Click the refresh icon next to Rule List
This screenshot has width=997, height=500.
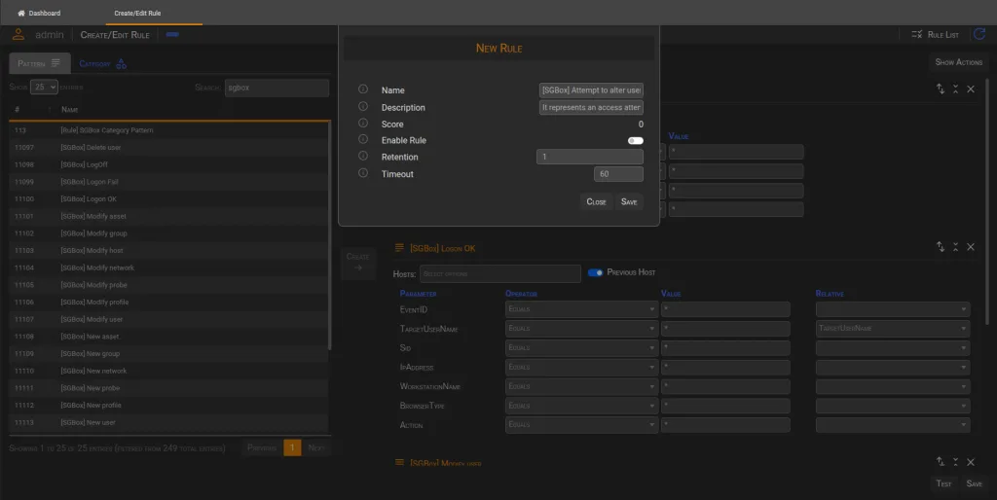[x=979, y=34]
